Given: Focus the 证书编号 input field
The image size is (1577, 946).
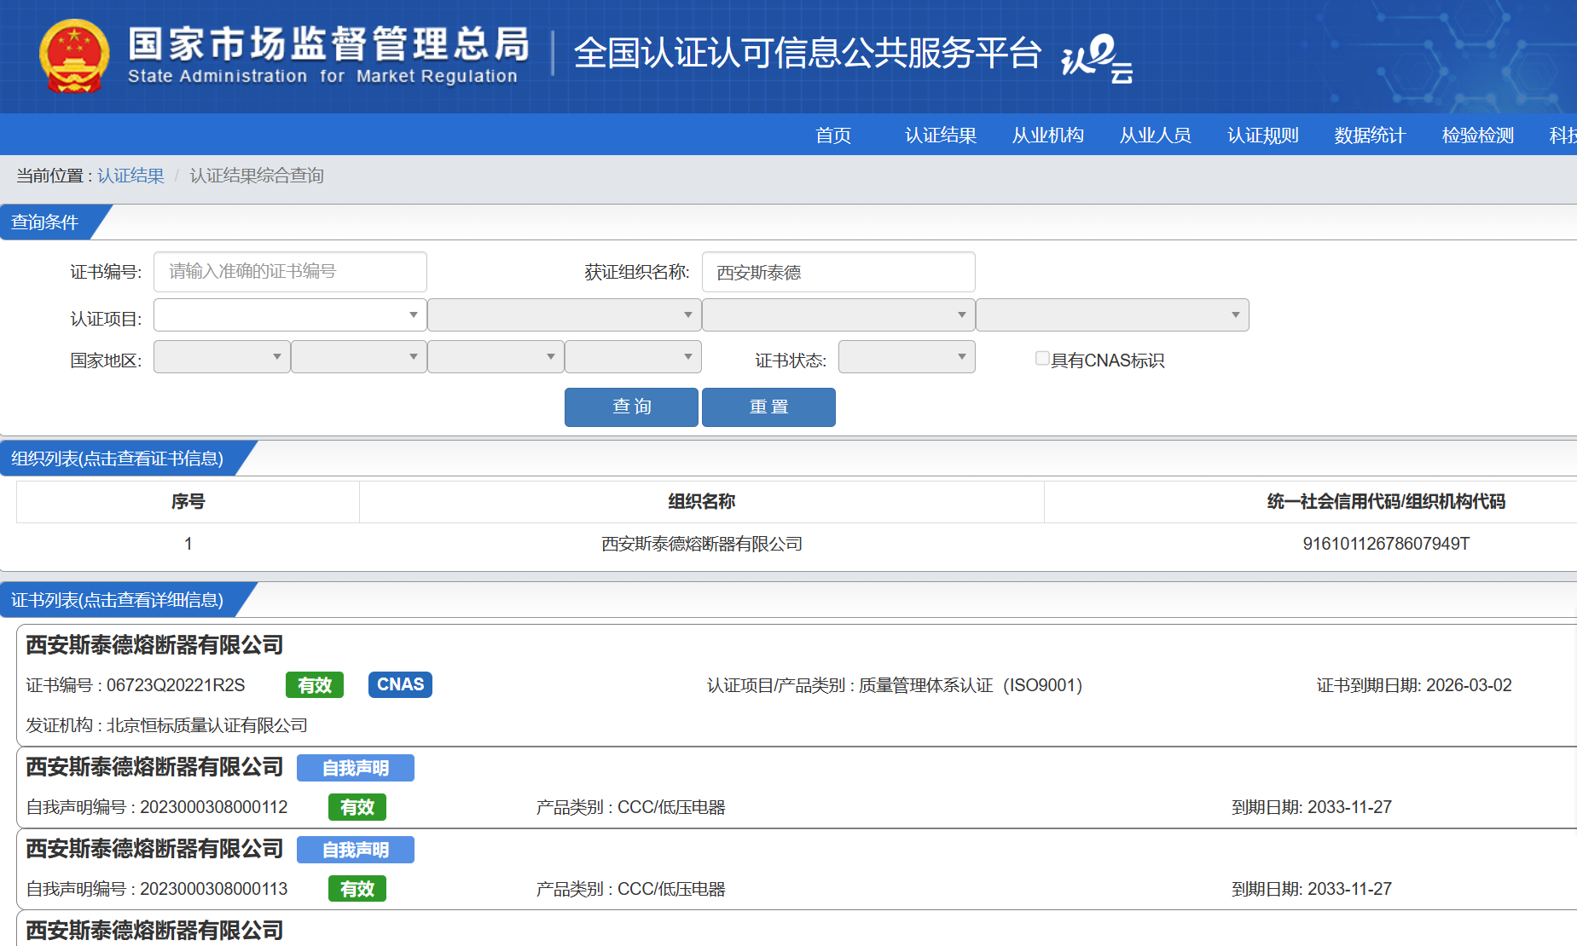Looking at the screenshot, I should pyautogui.click(x=290, y=272).
